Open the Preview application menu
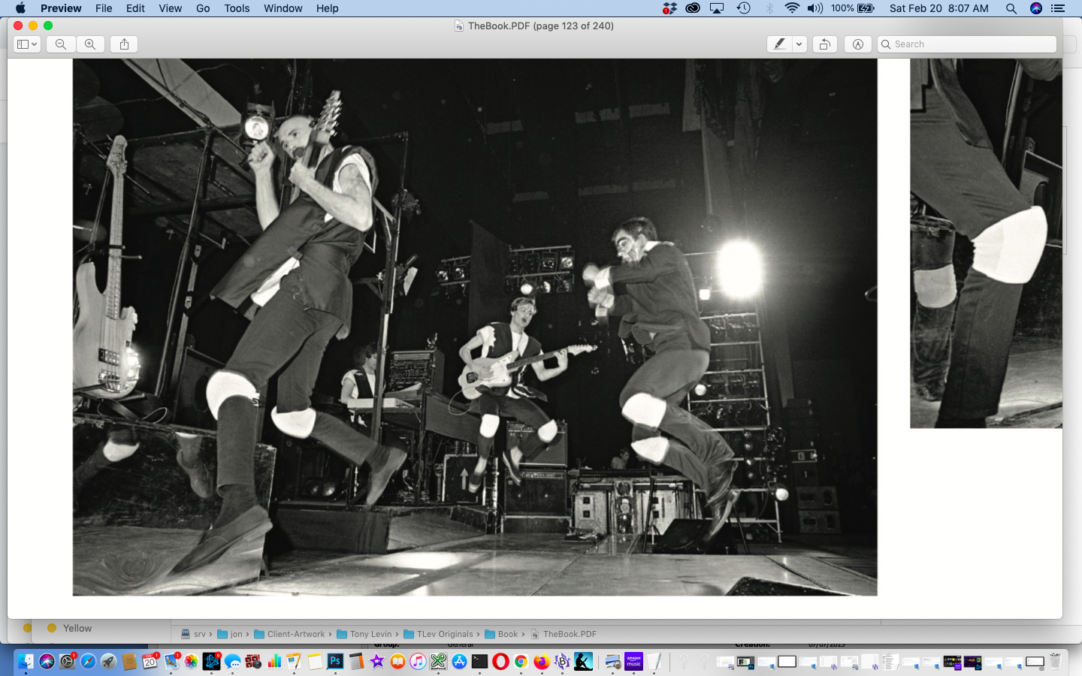Viewport: 1082px width, 676px height. tap(61, 8)
